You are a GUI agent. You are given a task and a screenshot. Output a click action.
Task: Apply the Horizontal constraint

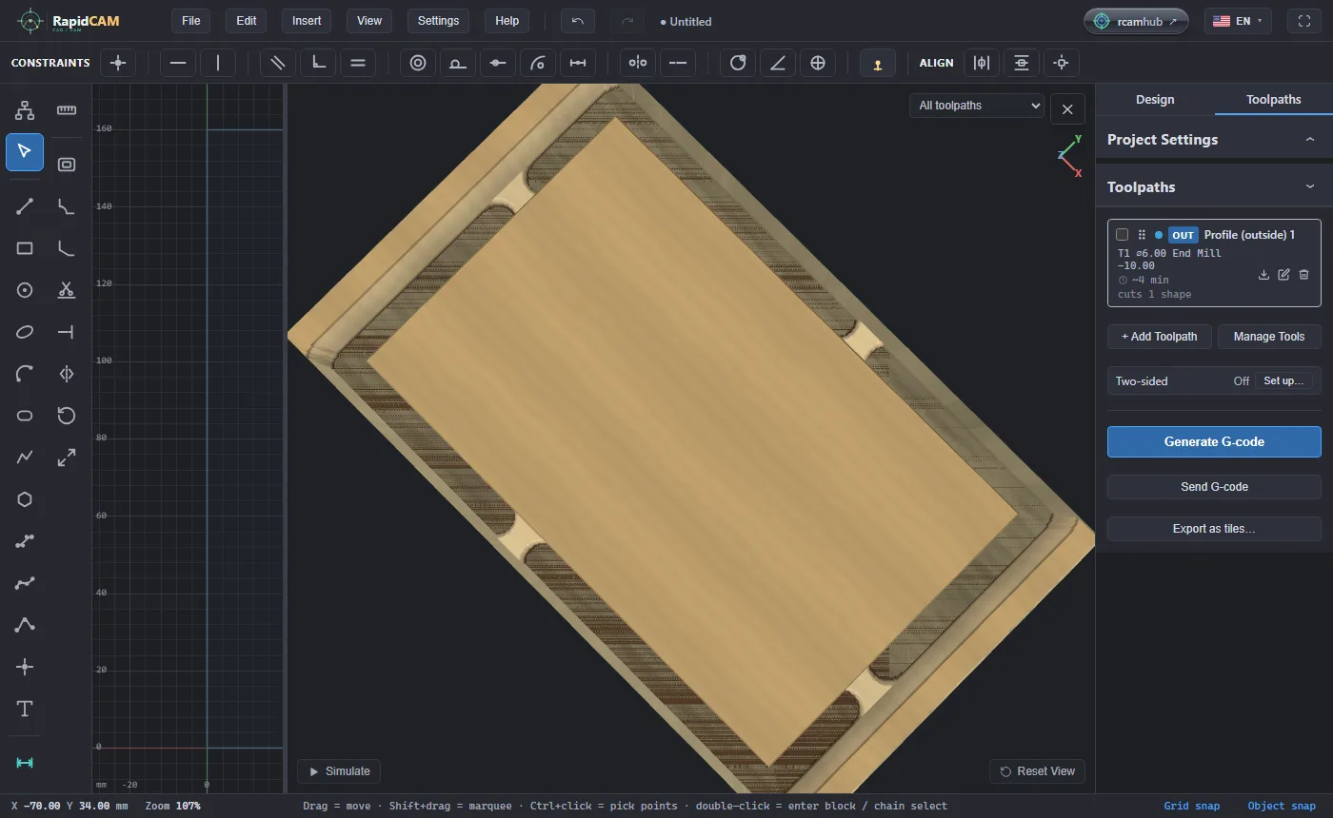(178, 63)
